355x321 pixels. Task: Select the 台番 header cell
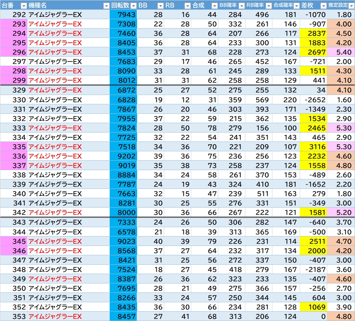(14, 5)
